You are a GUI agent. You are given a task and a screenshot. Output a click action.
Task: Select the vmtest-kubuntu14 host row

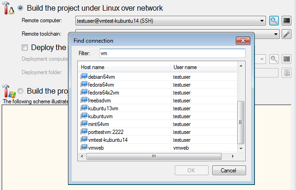tap(157, 140)
